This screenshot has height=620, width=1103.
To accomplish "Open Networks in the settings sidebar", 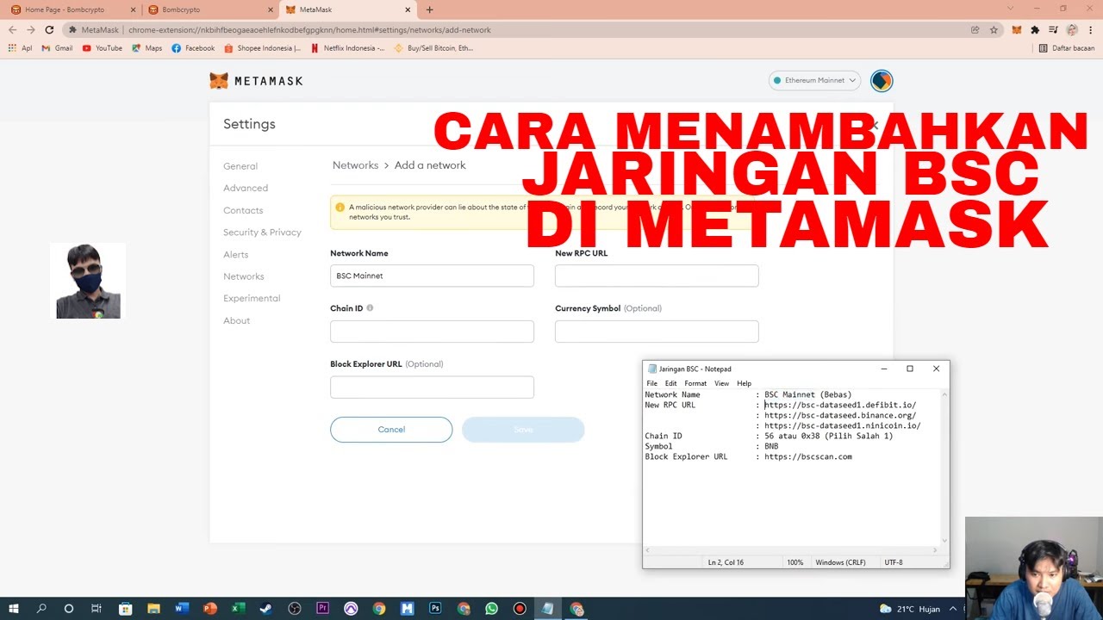I will pyautogui.click(x=244, y=276).
